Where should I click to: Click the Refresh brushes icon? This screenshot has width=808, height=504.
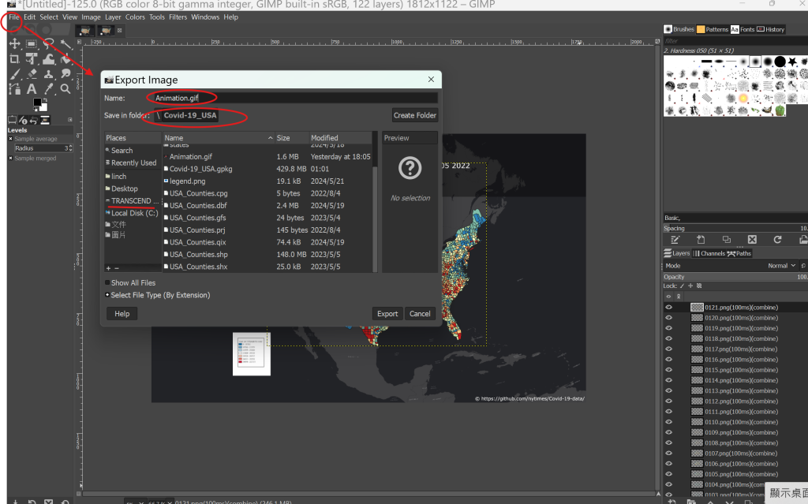(x=777, y=240)
